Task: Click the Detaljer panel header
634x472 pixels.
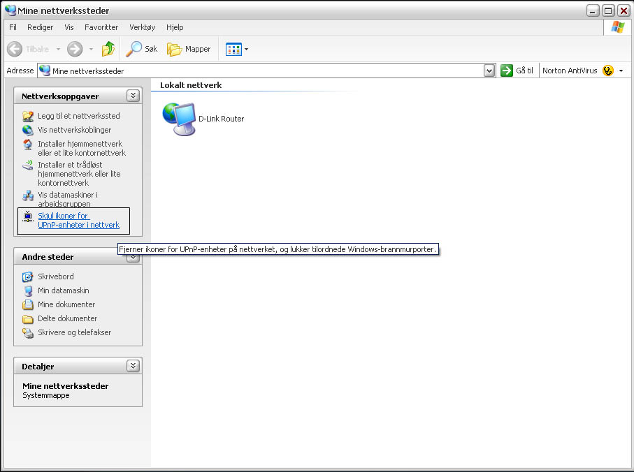Action: pos(78,366)
